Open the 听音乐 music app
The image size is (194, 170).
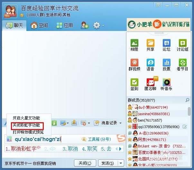click(x=167, y=85)
